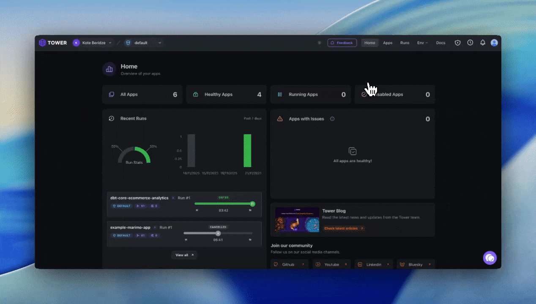
Task: Click the green bar for 21/11/2025
Action: pos(247,151)
